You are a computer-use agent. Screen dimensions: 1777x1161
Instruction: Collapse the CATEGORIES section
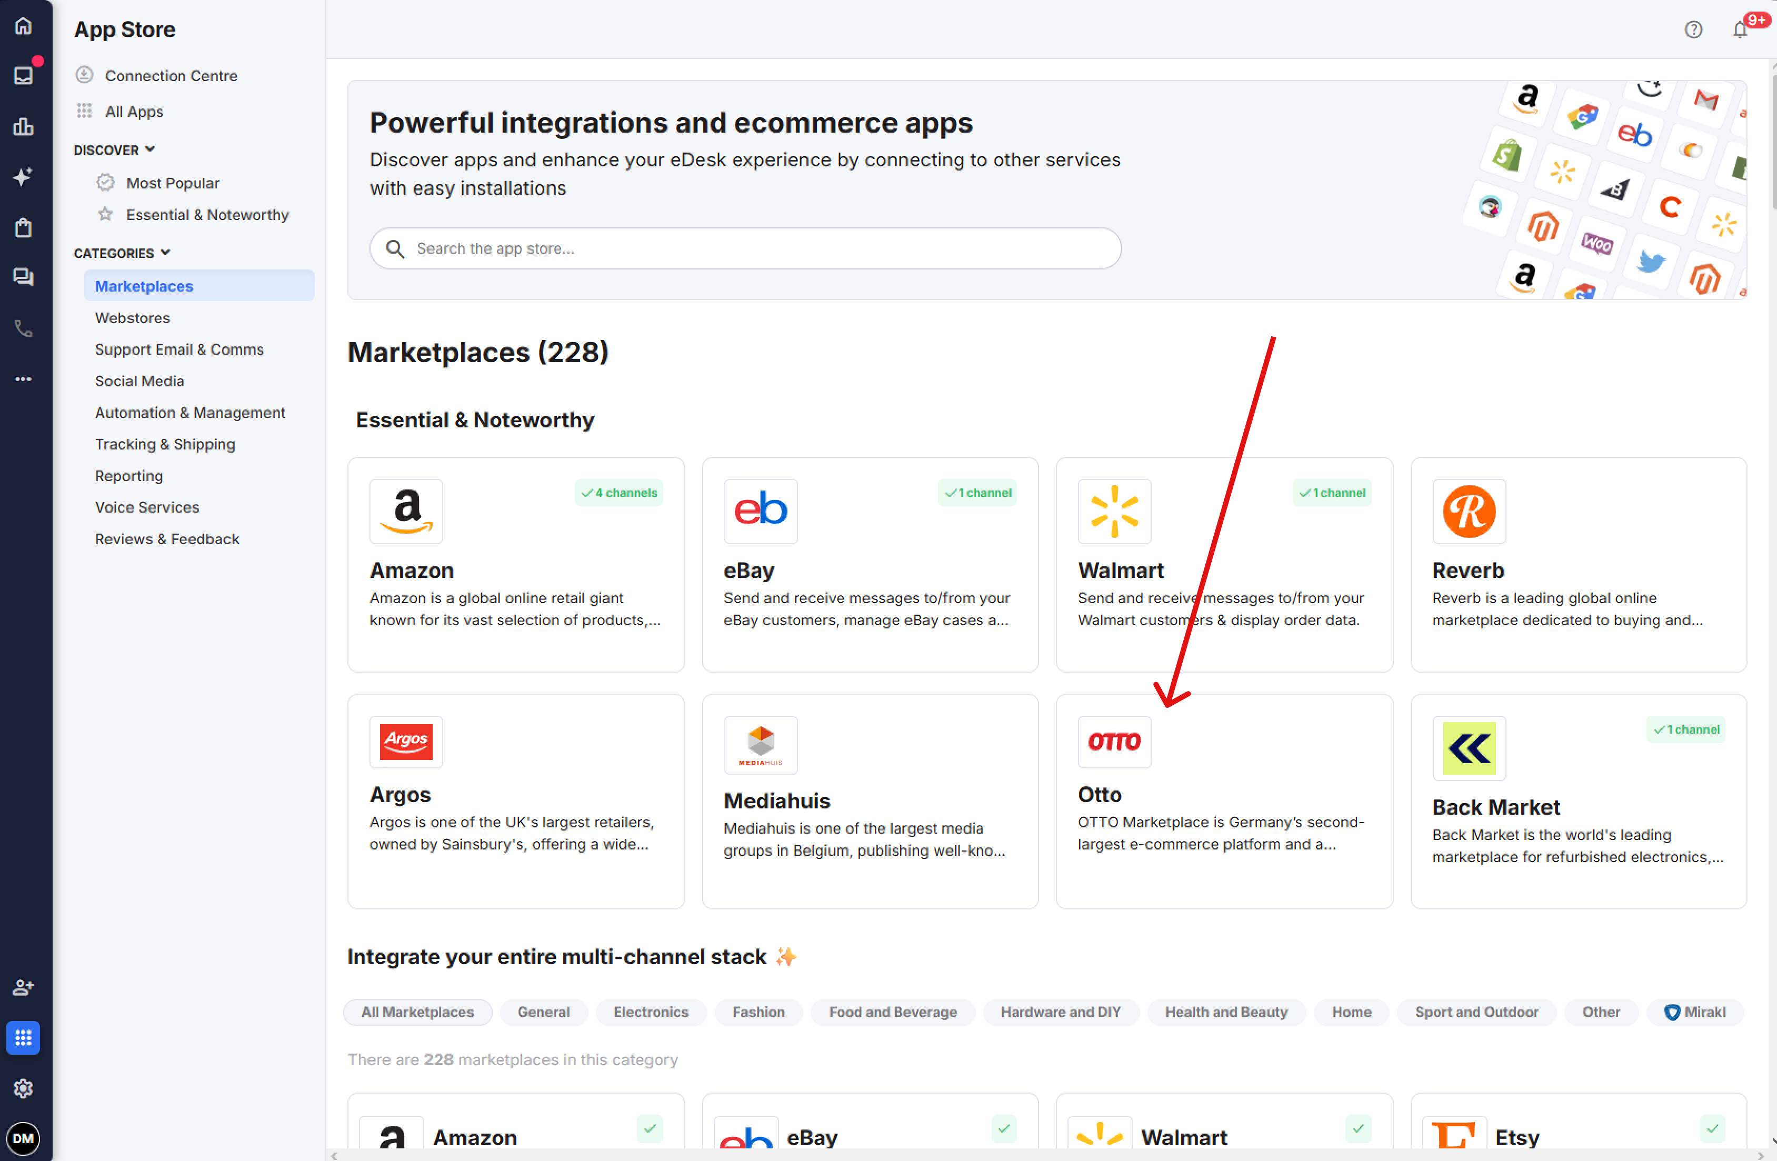click(123, 253)
